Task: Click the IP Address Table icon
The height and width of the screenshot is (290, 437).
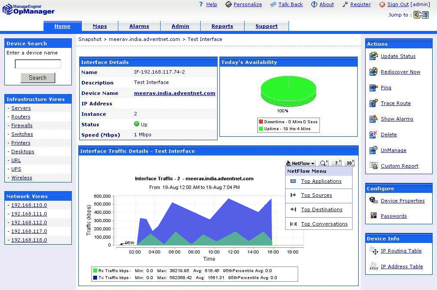Action: pos(373,266)
